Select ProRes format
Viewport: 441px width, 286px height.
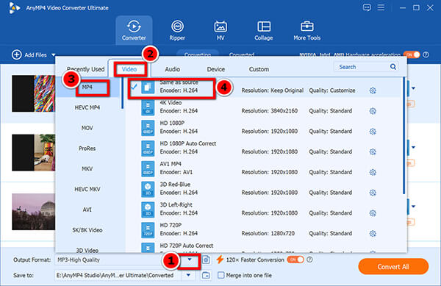point(87,149)
